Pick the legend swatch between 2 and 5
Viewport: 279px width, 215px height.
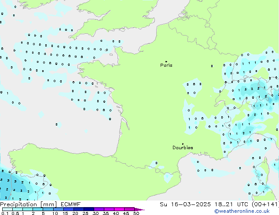pyautogui.click(x=38, y=209)
